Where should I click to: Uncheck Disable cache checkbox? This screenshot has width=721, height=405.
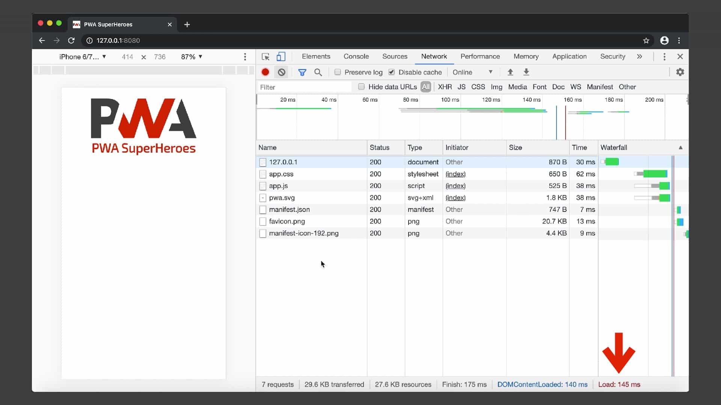pyautogui.click(x=392, y=72)
